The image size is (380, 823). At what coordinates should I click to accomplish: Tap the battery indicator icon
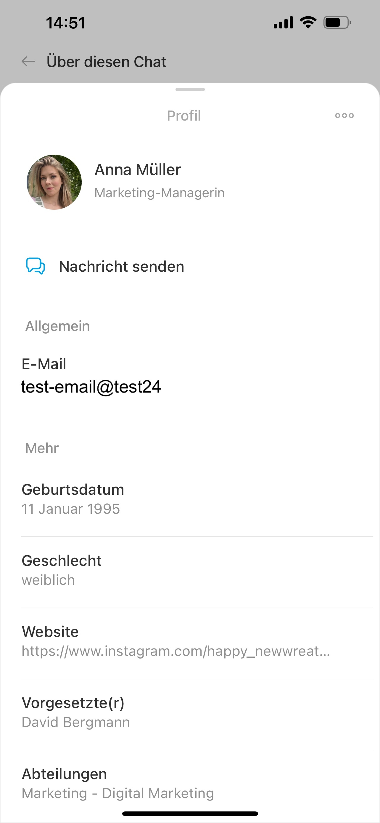337,22
